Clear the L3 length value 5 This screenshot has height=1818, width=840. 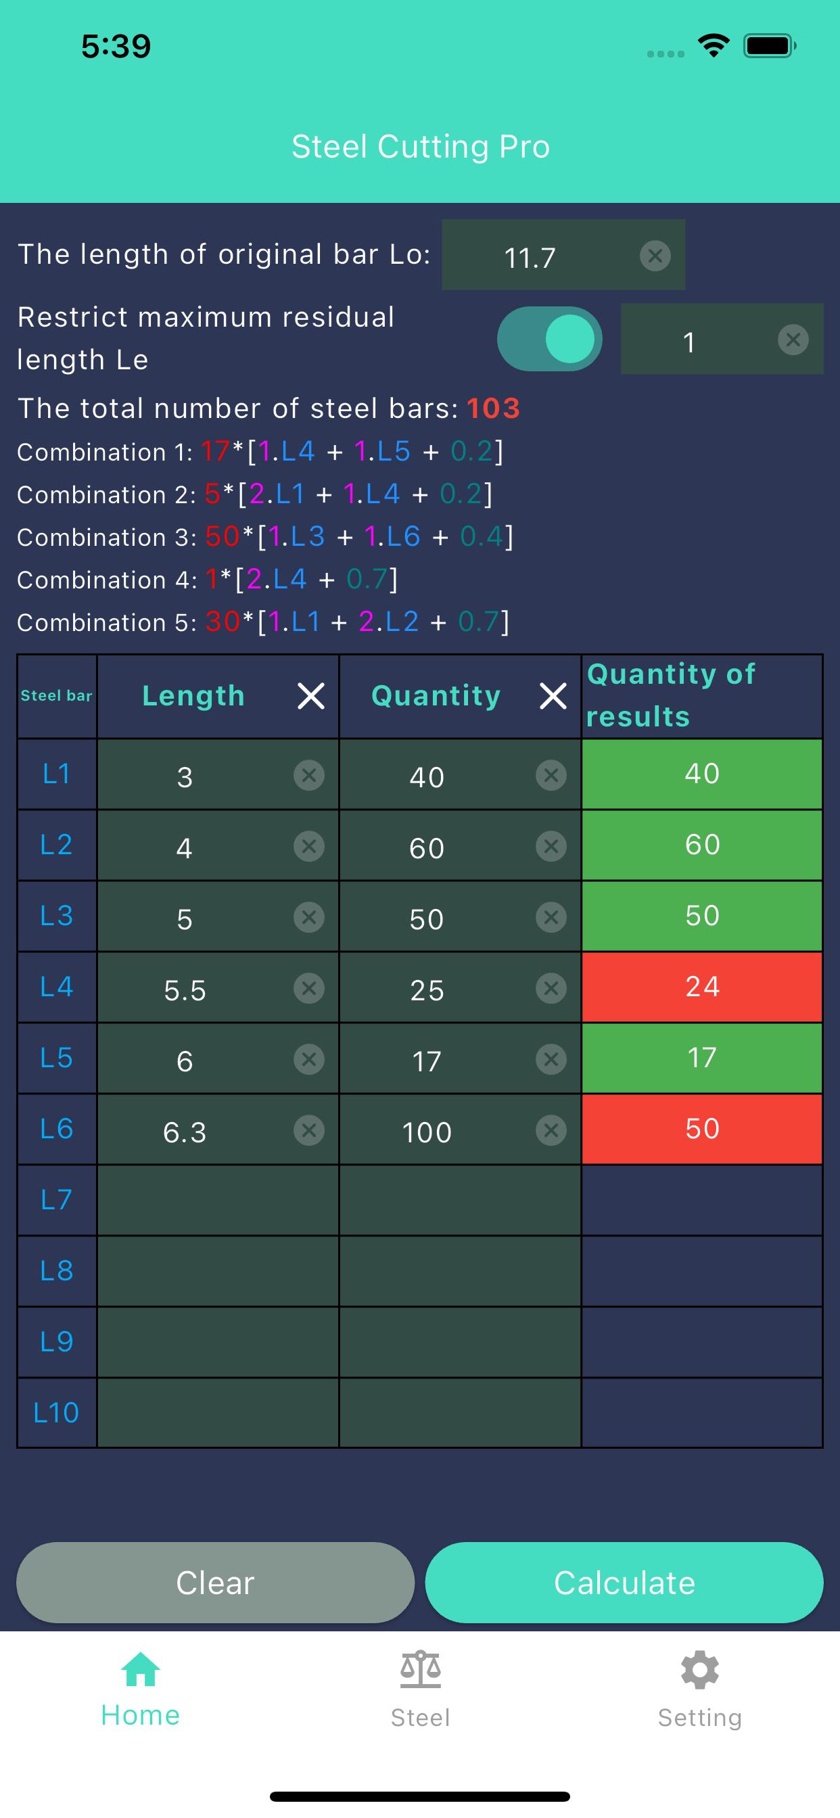308,918
